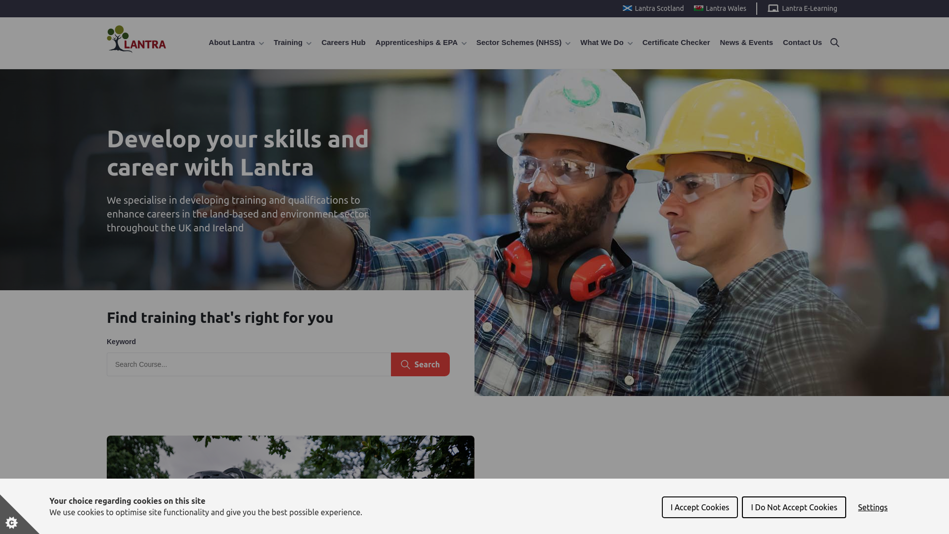This screenshot has height=534, width=949.
Task: Go to Certificate Checker
Action: 676,43
